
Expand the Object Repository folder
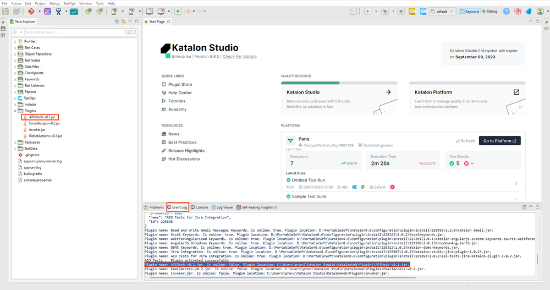(15, 54)
